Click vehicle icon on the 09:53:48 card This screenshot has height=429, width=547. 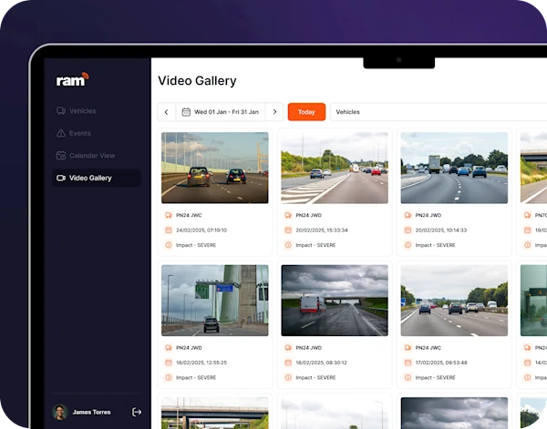408,347
